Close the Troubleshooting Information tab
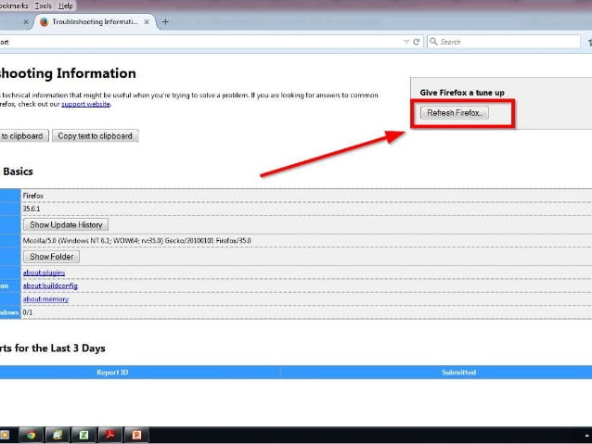The width and height of the screenshot is (592, 444). [147, 22]
